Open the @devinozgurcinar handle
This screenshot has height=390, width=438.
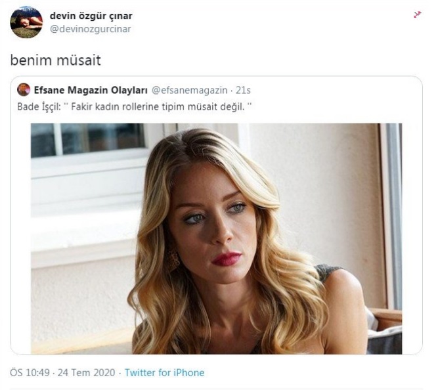91,29
